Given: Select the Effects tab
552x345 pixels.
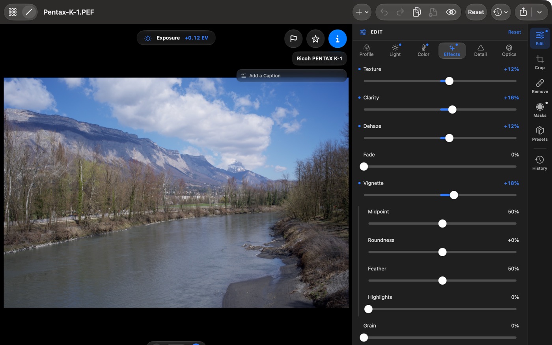Looking at the screenshot, I should tap(452, 50).
